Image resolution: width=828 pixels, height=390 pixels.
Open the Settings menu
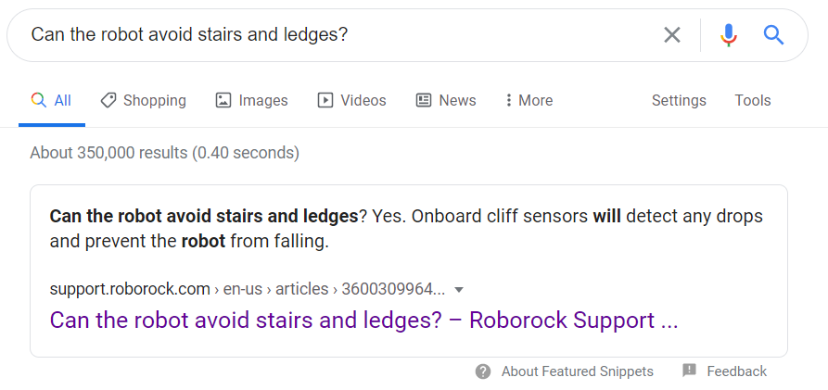(679, 100)
